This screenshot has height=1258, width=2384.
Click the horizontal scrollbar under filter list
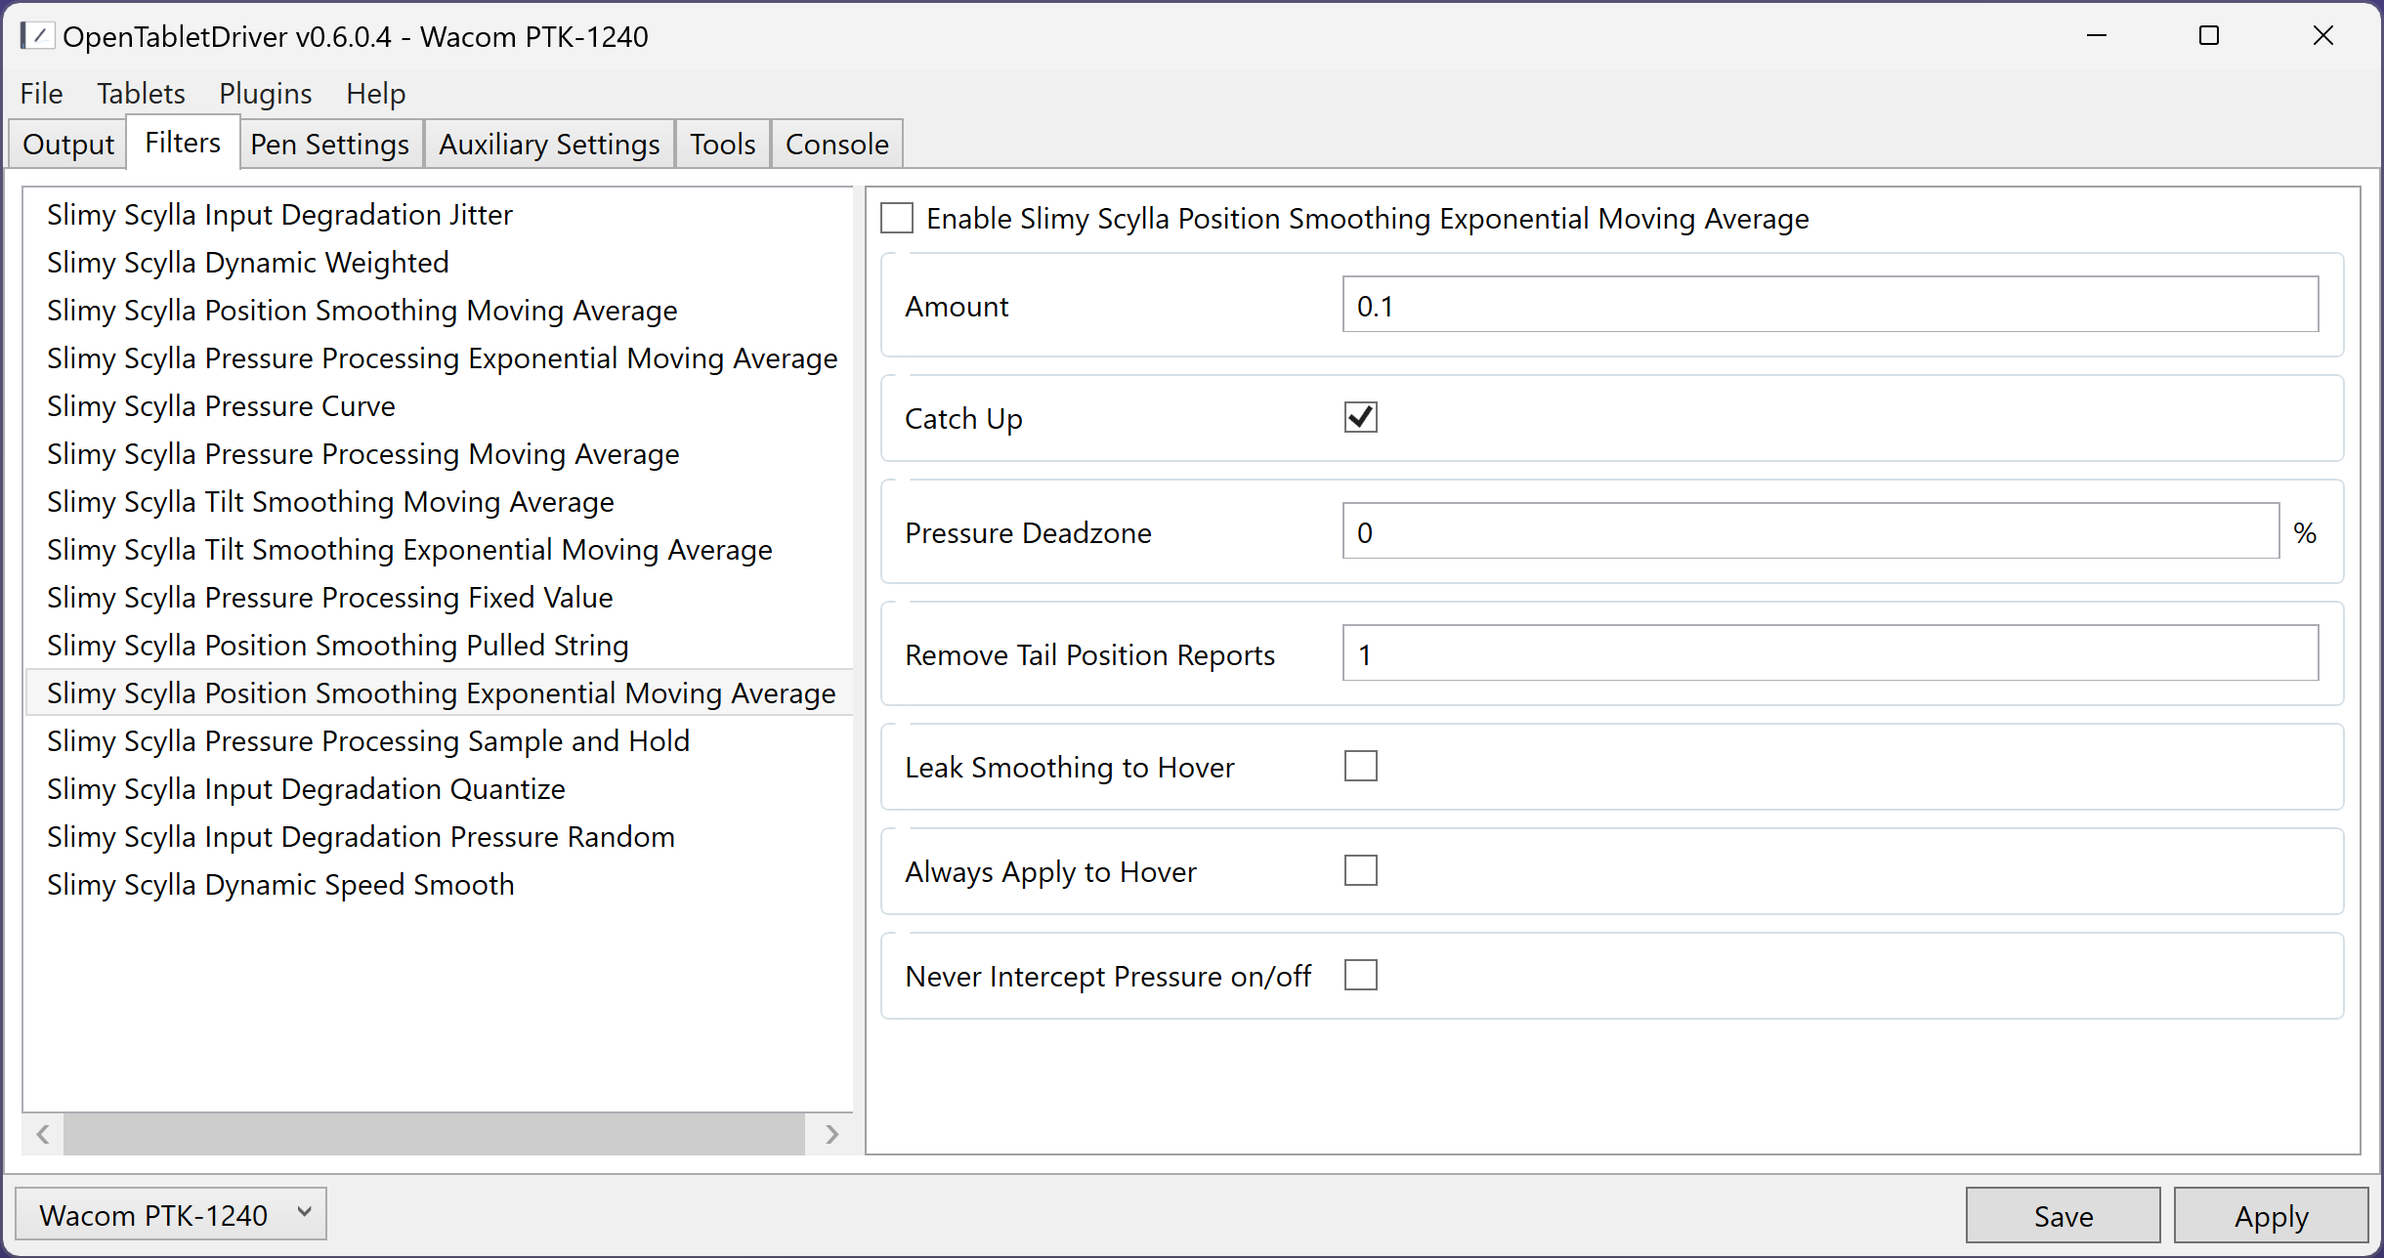[x=435, y=1134]
